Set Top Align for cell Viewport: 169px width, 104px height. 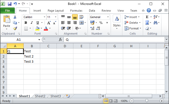(x=63, y=17)
